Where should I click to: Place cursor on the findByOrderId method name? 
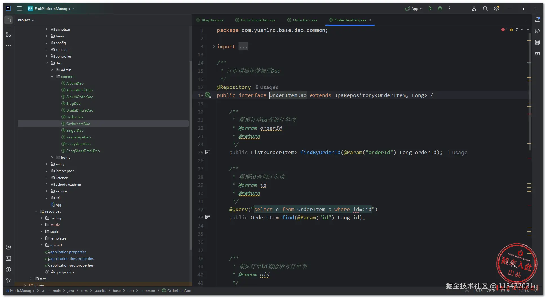[x=320, y=152]
